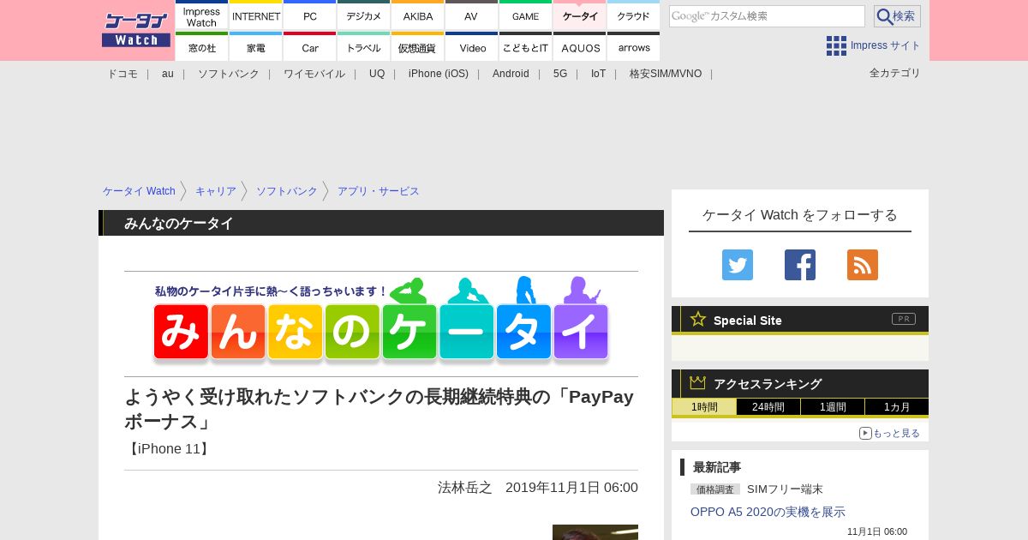Screen dimensions: 1028x540
Task: Open the 窓の杜 tab
Action: [x=202, y=46]
